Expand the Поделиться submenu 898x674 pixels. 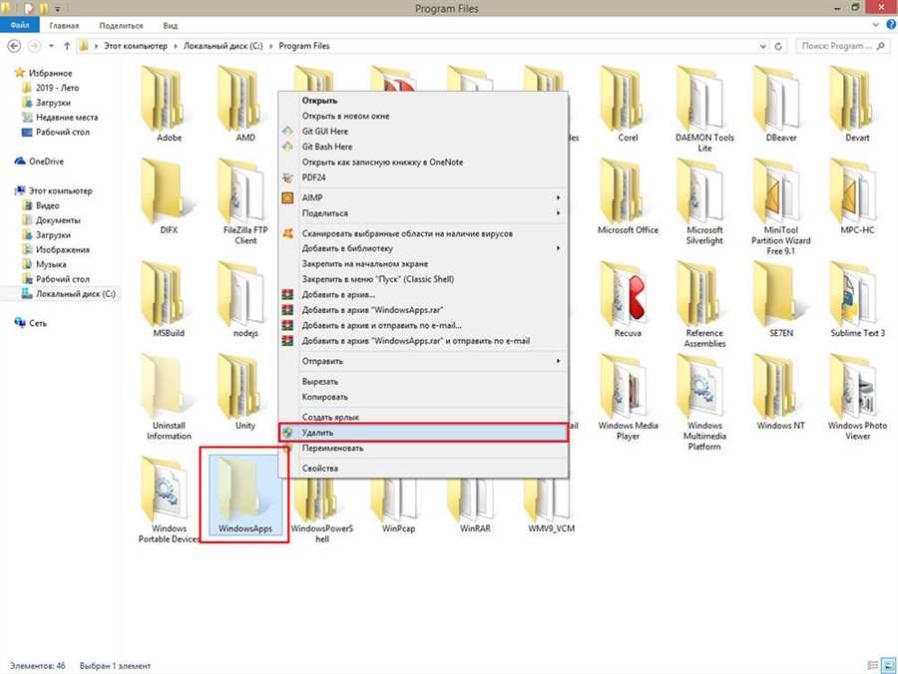(x=423, y=212)
